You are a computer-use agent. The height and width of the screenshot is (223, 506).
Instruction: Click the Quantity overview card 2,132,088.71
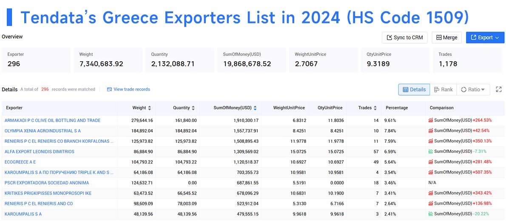180,60
